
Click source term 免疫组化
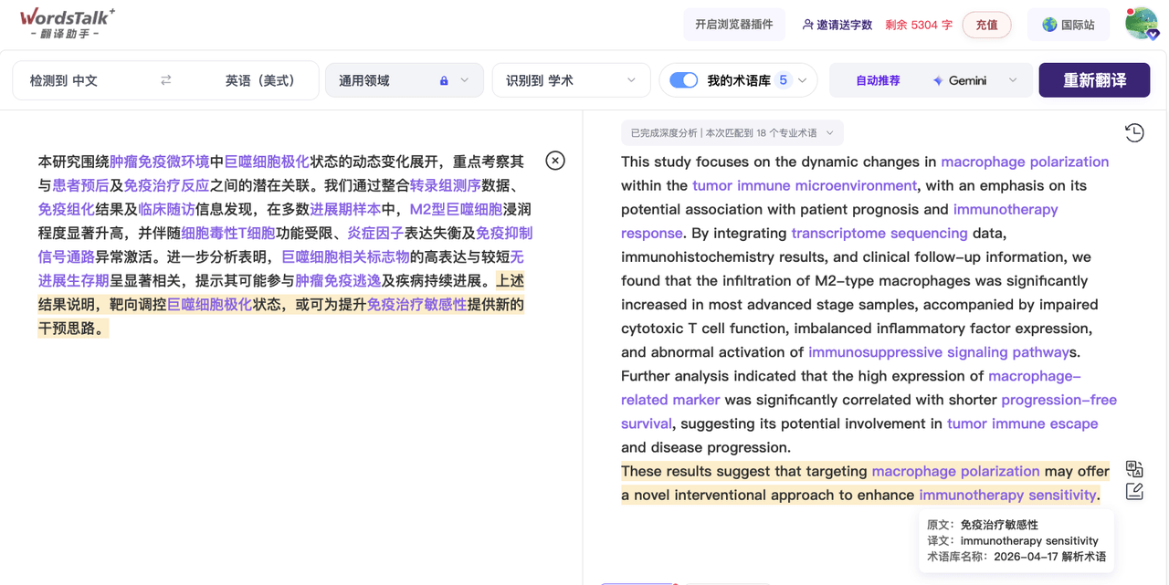click(x=66, y=209)
